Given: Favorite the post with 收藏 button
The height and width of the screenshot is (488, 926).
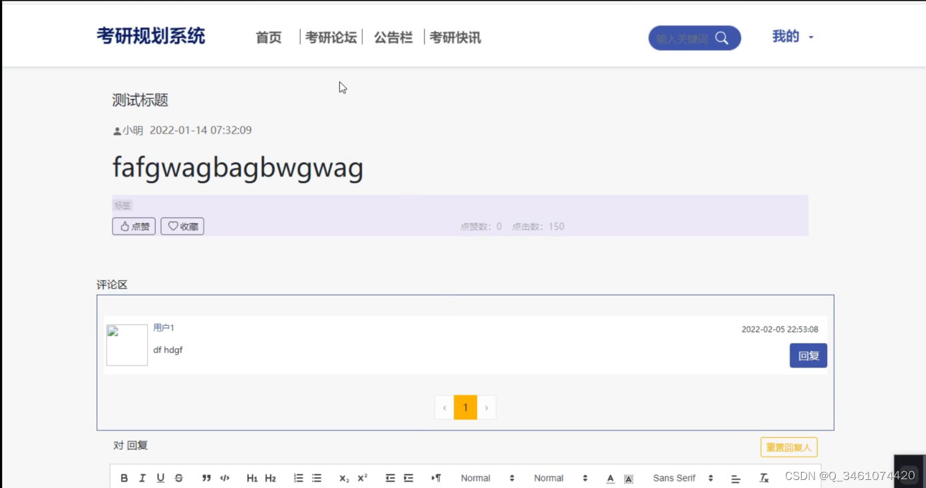Looking at the screenshot, I should point(182,227).
